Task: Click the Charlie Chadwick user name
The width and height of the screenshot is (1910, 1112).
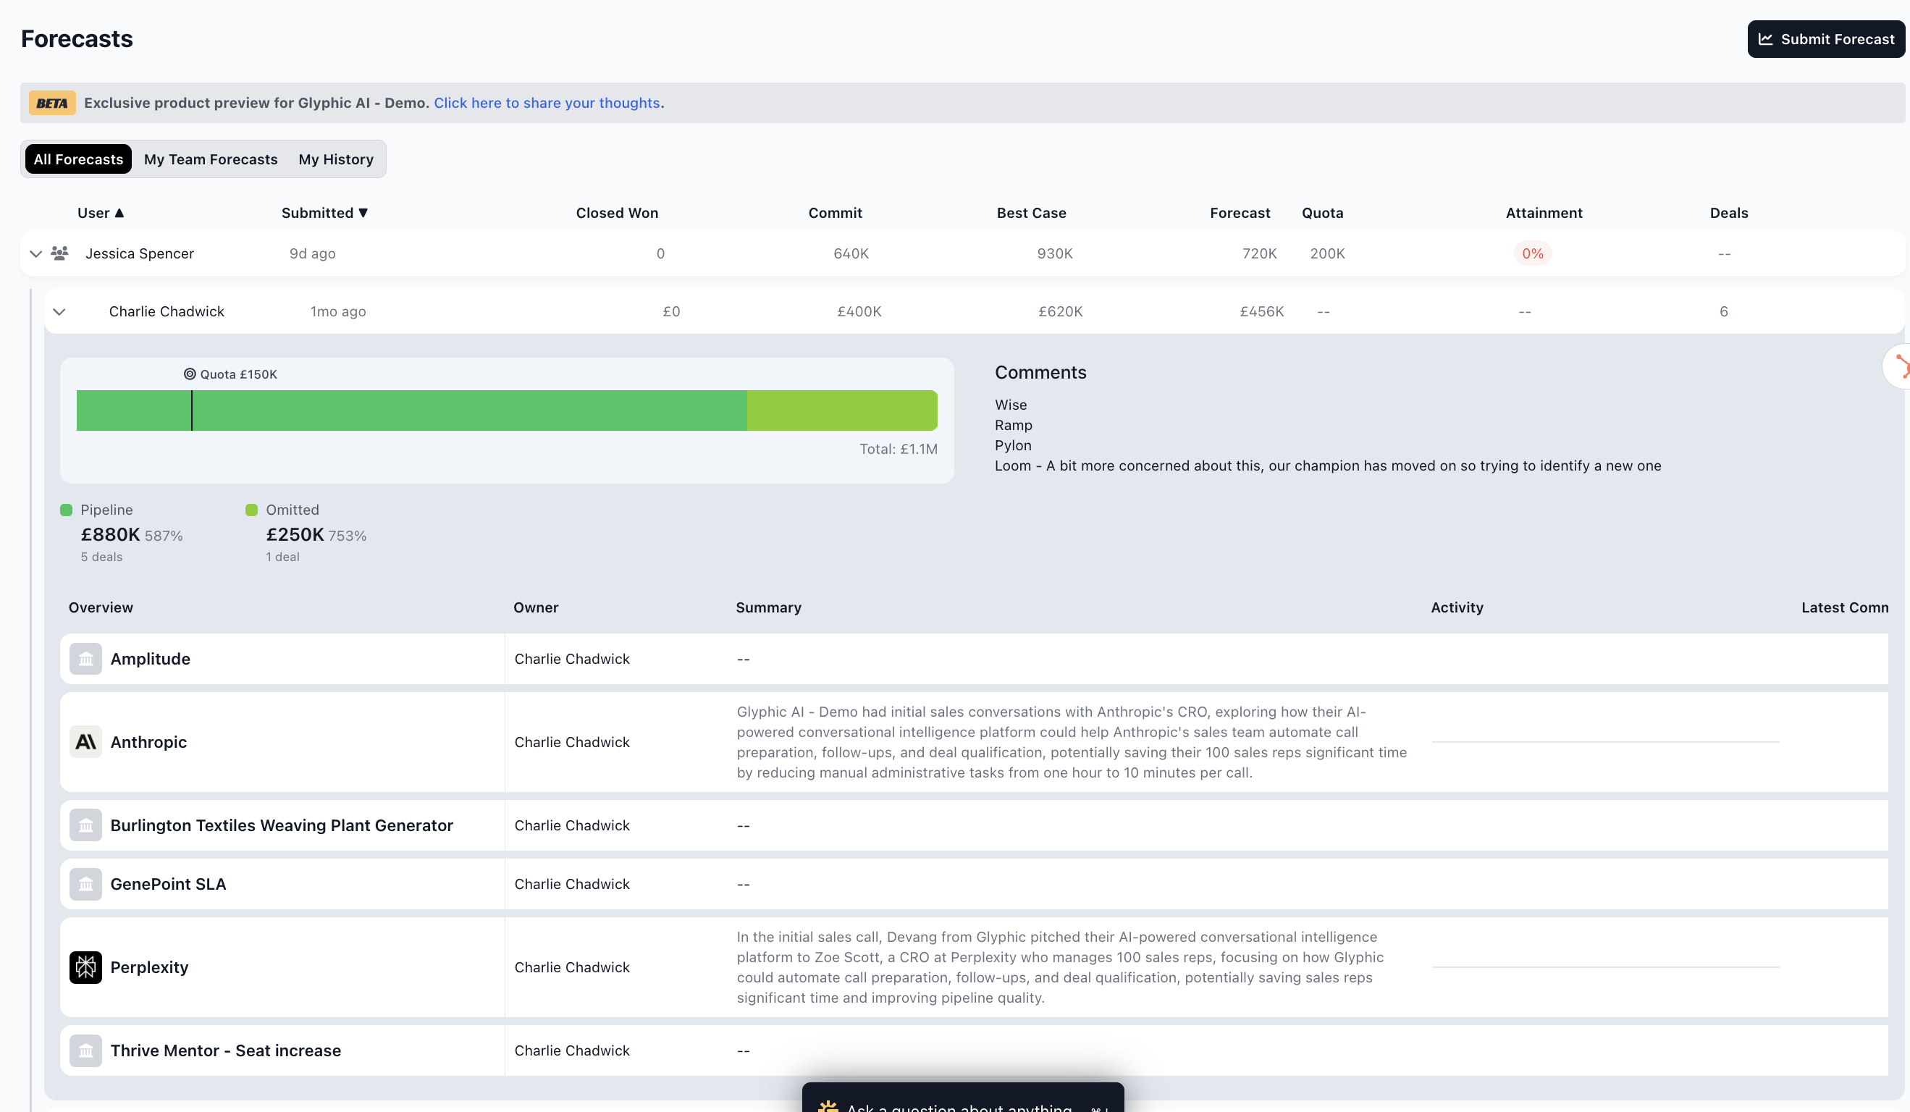Action: tap(167, 311)
